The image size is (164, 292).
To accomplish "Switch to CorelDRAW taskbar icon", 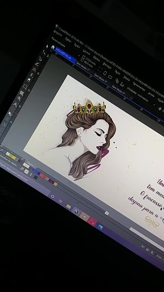I will pos(76,211).
